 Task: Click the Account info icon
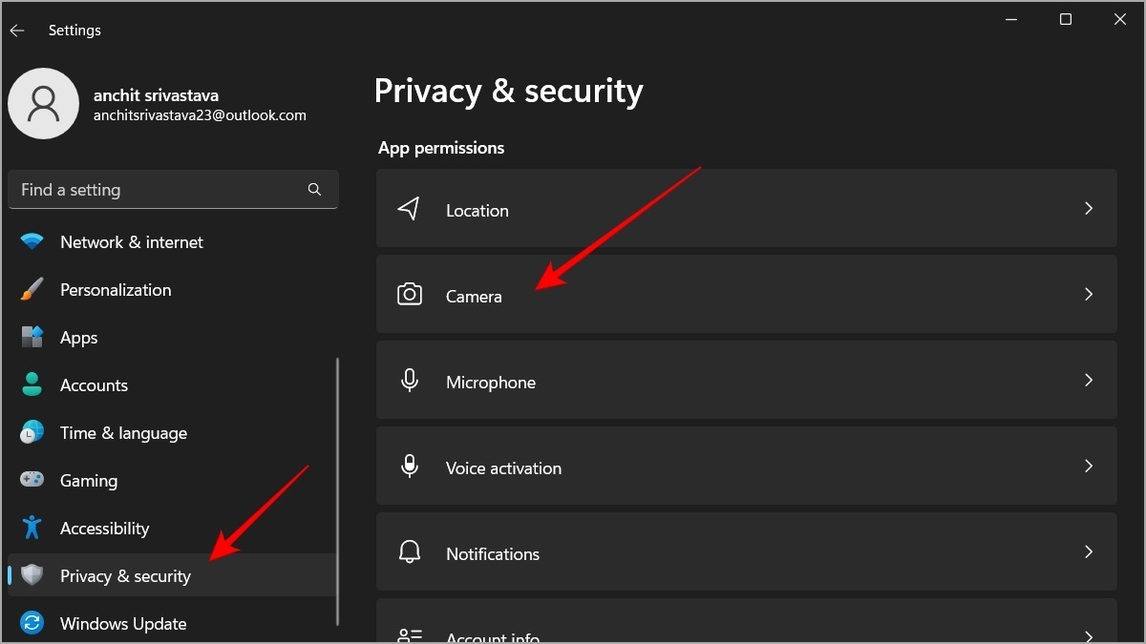point(410,635)
